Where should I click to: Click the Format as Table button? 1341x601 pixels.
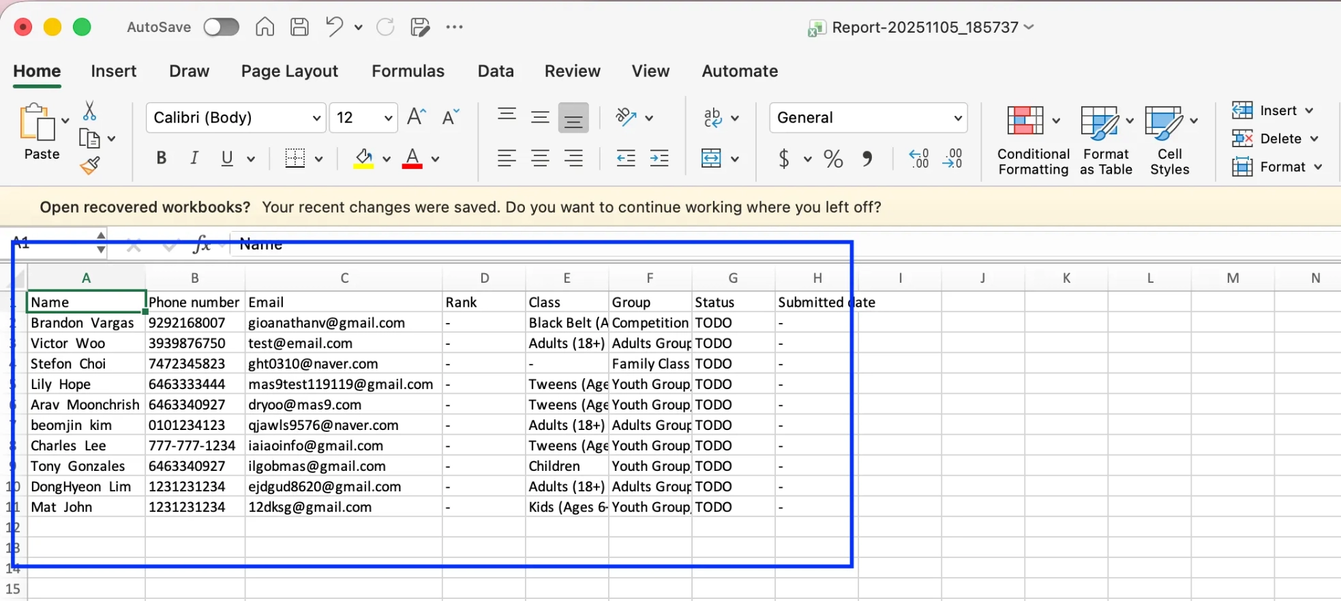pyautogui.click(x=1105, y=141)
